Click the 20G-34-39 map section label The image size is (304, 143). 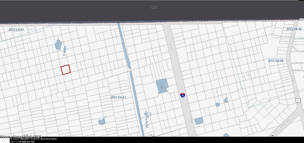276,61
